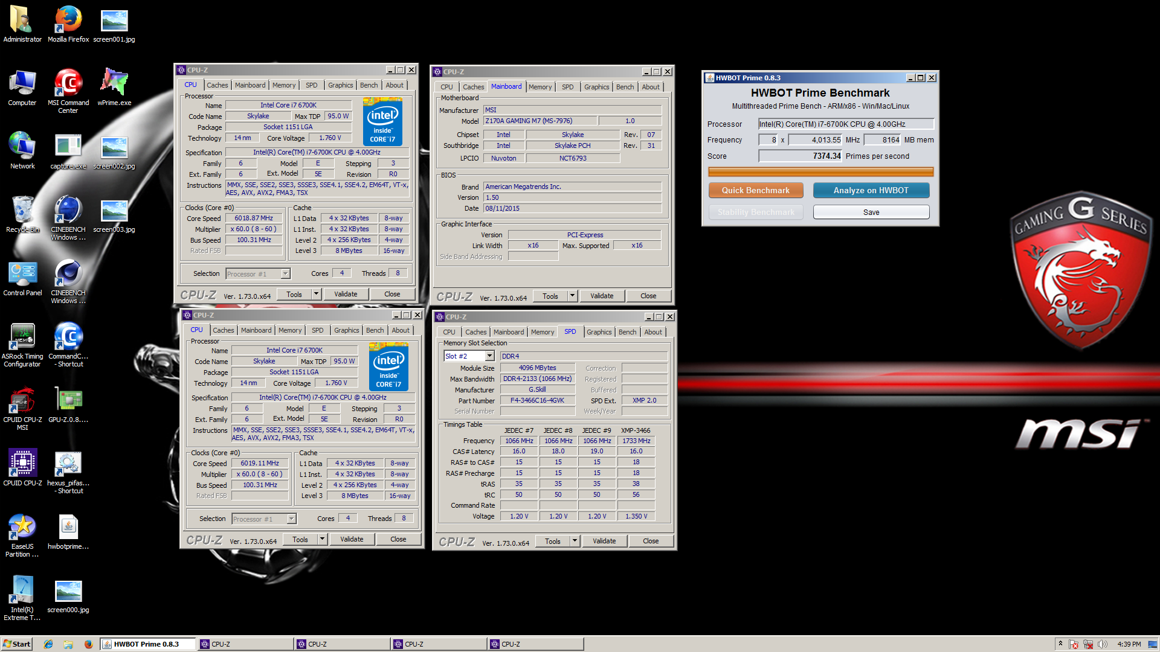Open SPD tab in bottom-left CPU-Z
This screenshot has height=652, width=1160.
(x=318, y=330)
